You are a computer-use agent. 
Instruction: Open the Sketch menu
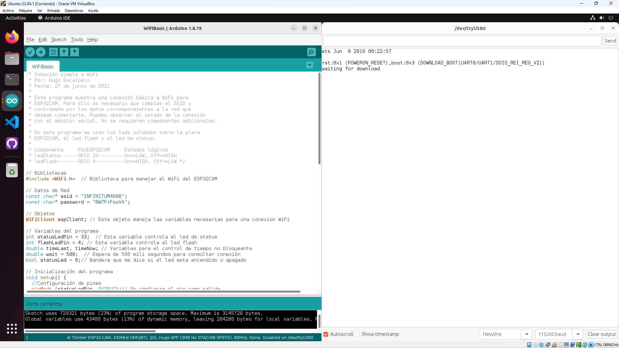(x=59, y=40)
